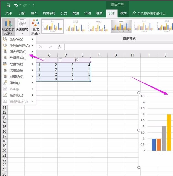The width and height of the screenshot is (173, 176).
Task: Click the 网格线 menu icon
Action: [x=5, y=76]
